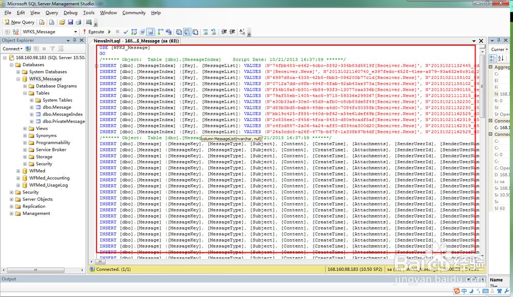Screen dimensions: 513x297
Task: Click the Database Engine Query icon
Action: pos(42,22)
